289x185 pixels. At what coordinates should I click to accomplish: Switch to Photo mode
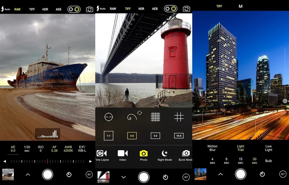tap(143, 156)
